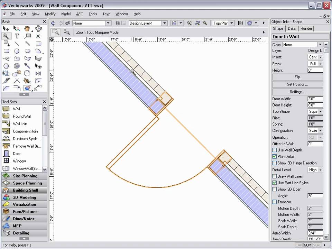This screenshot has height=249, width=332.
Task: Select the Eyedropper tool
Action: (x=27, y=66)
